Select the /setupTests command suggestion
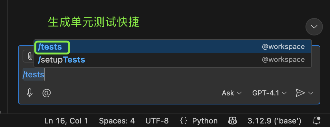This screenshot has width=330, height=127. point(173,60)
